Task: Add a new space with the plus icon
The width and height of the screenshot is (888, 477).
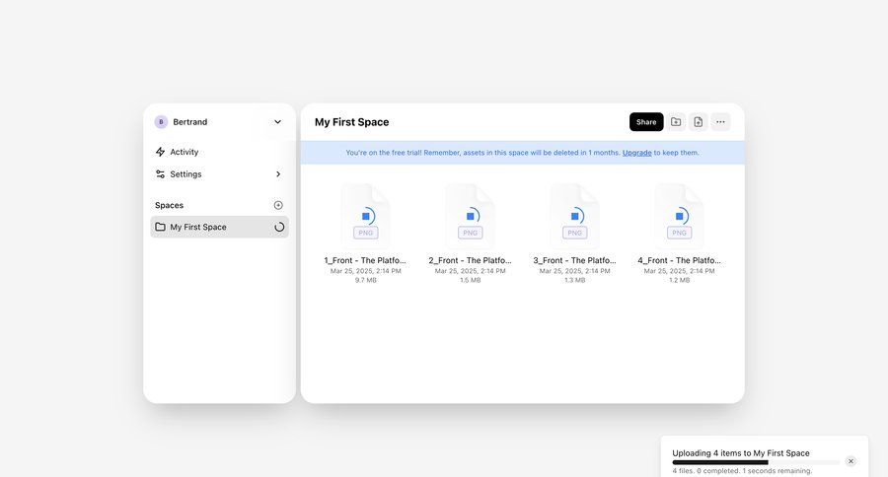Action: 278,205
